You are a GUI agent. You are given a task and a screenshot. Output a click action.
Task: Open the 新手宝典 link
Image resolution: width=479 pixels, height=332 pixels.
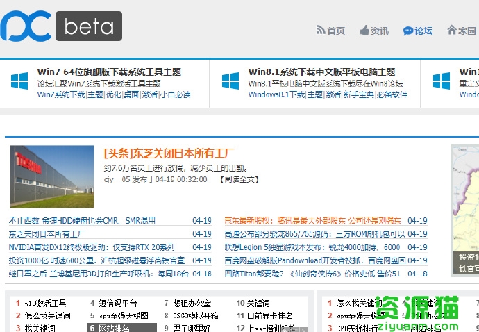[359, 94]
